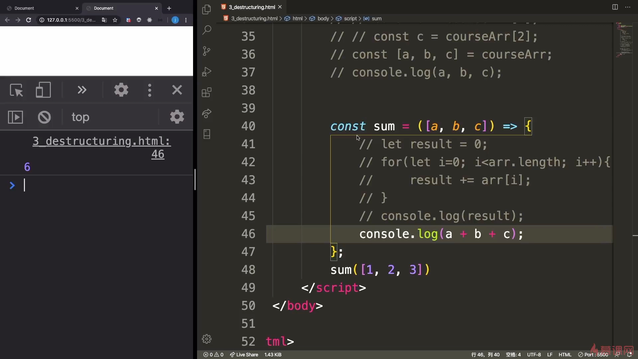Change the indentation spaces setting

(x=513, y=355)
